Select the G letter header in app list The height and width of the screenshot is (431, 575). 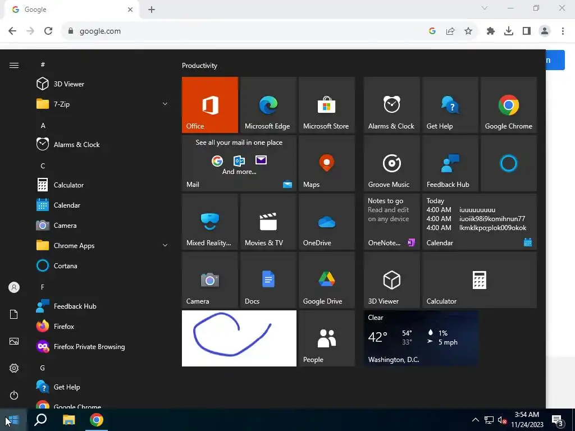43,368
